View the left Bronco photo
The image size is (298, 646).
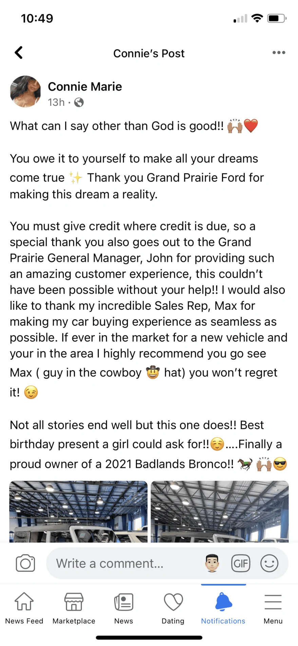click(x=78, y=512)
